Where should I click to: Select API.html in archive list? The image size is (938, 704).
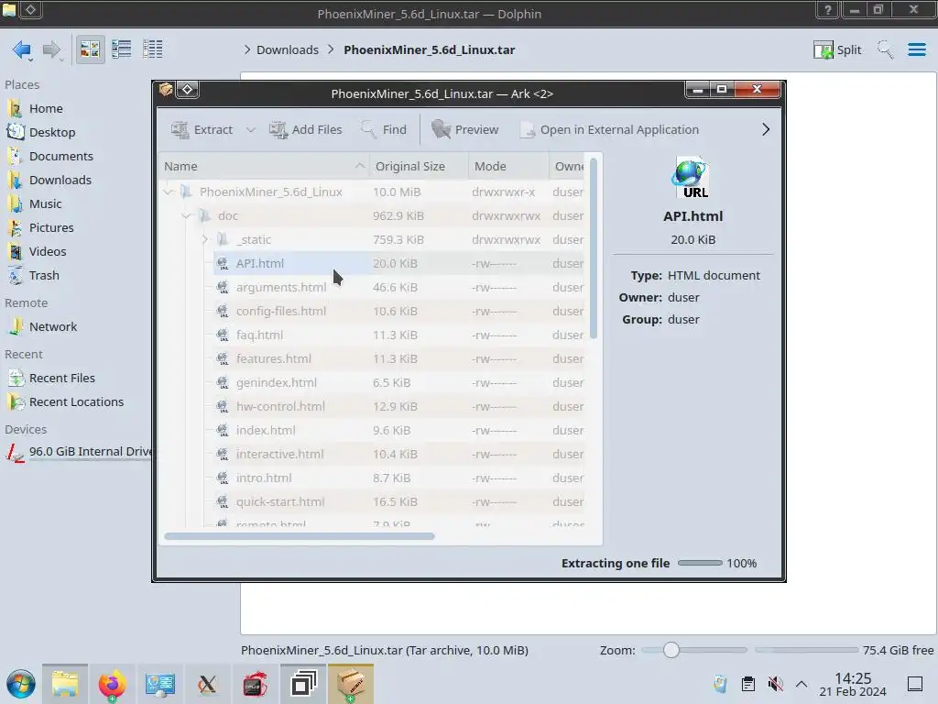pos(259,263)
